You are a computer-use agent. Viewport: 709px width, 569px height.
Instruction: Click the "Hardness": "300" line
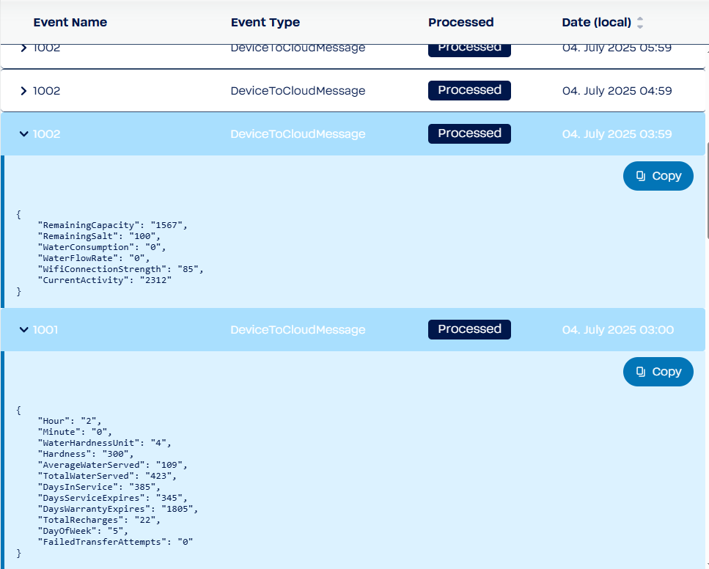[86, 454]
